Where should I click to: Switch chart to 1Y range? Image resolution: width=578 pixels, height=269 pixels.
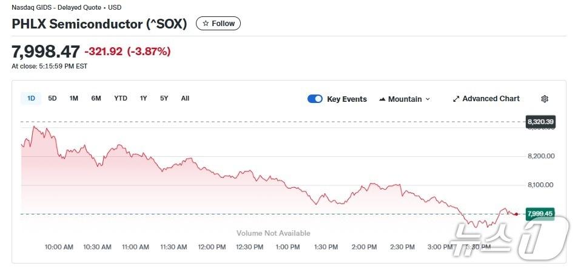144,98
